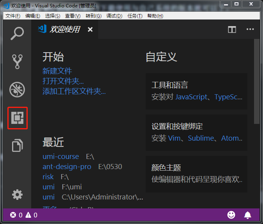Open the Manage gear settings icon
Image resolution: width=263 pixels, height=224 pixels.
click(x=17, y=195)
